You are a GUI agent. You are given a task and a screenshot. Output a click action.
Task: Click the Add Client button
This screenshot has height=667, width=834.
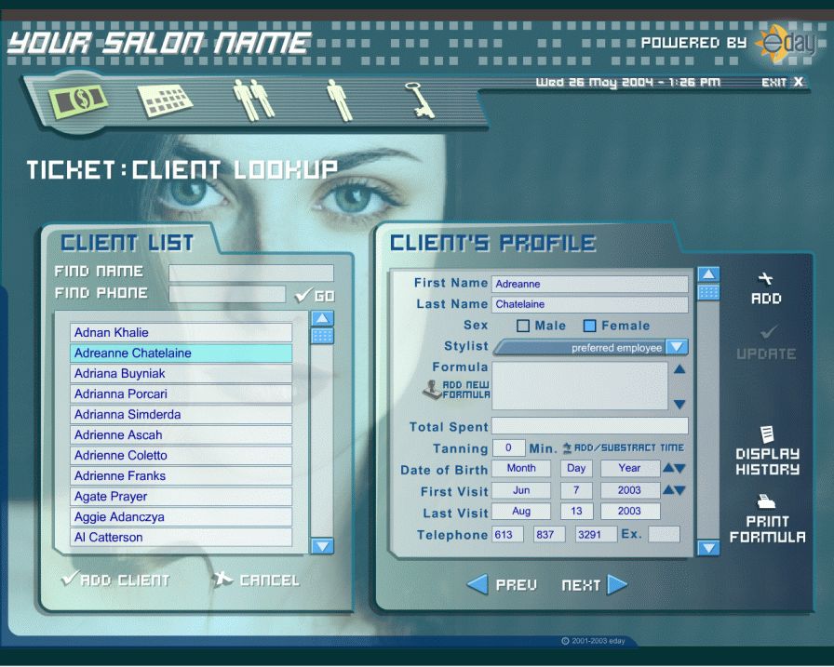115,580
